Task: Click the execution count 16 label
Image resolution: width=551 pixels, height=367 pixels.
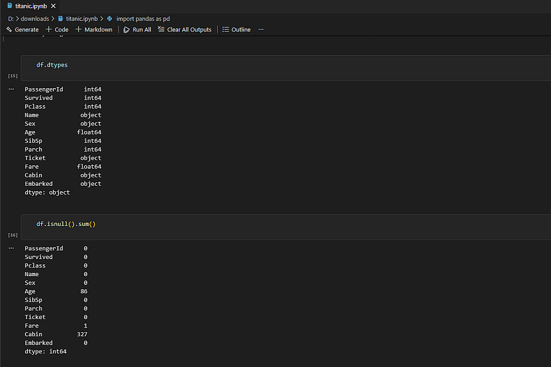Action: tap(13, 235)
